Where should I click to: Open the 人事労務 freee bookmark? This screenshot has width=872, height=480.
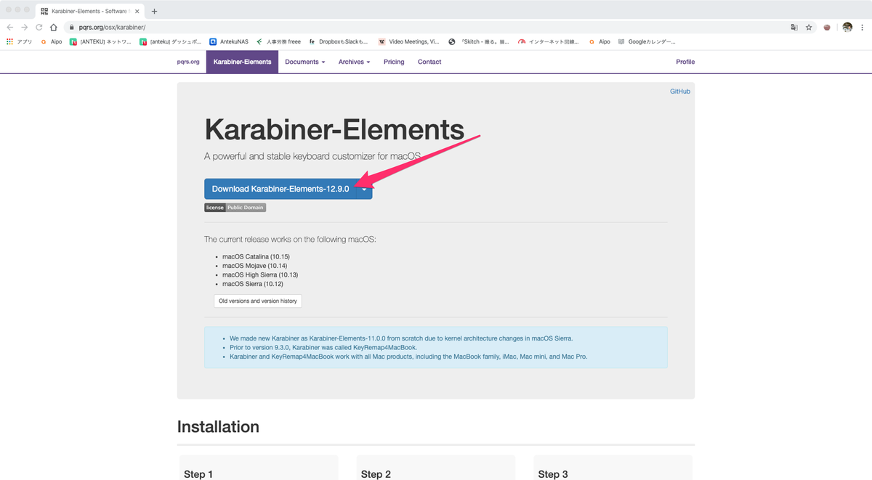pos(278,41)
